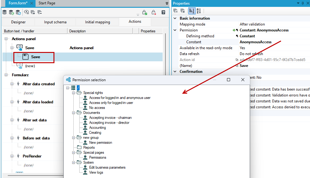Image resolution: width=310 pixels, height=178 pixels.
Task: Select Access only for logged-in user permission
Action: (111, 103)
